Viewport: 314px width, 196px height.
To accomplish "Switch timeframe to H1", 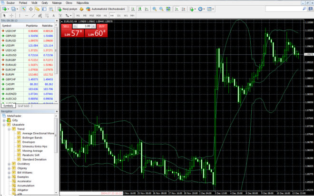I will [x=105, y=15].
